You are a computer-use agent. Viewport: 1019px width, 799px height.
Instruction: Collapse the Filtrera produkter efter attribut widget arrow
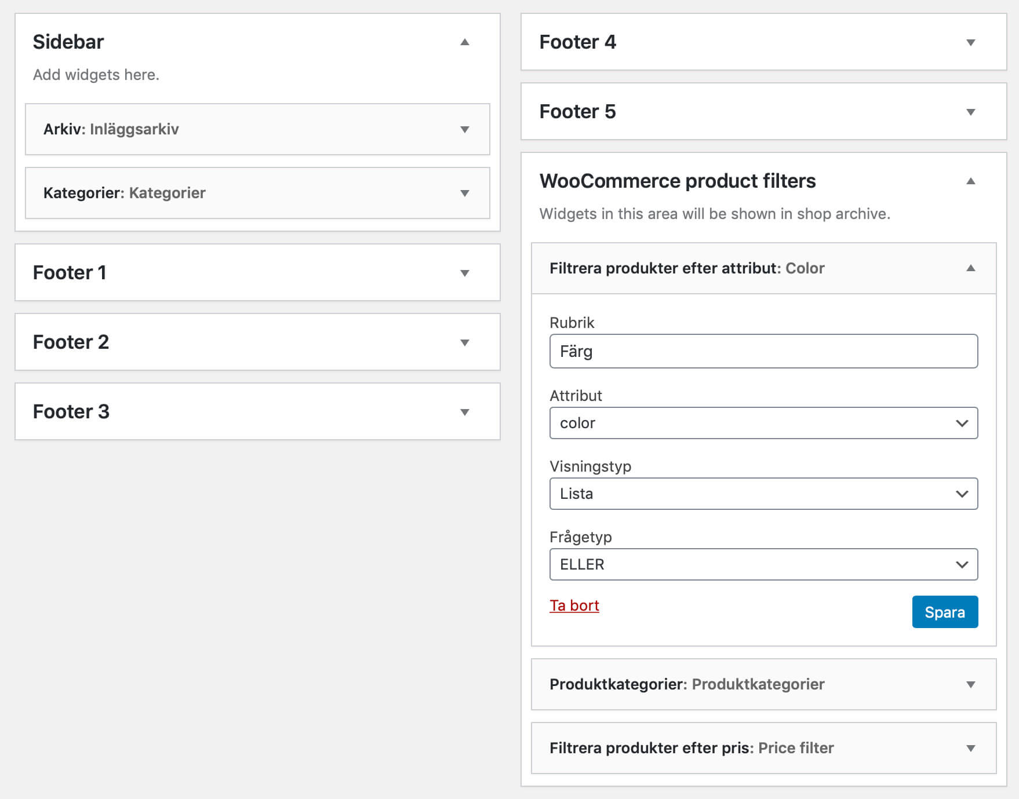970,268
